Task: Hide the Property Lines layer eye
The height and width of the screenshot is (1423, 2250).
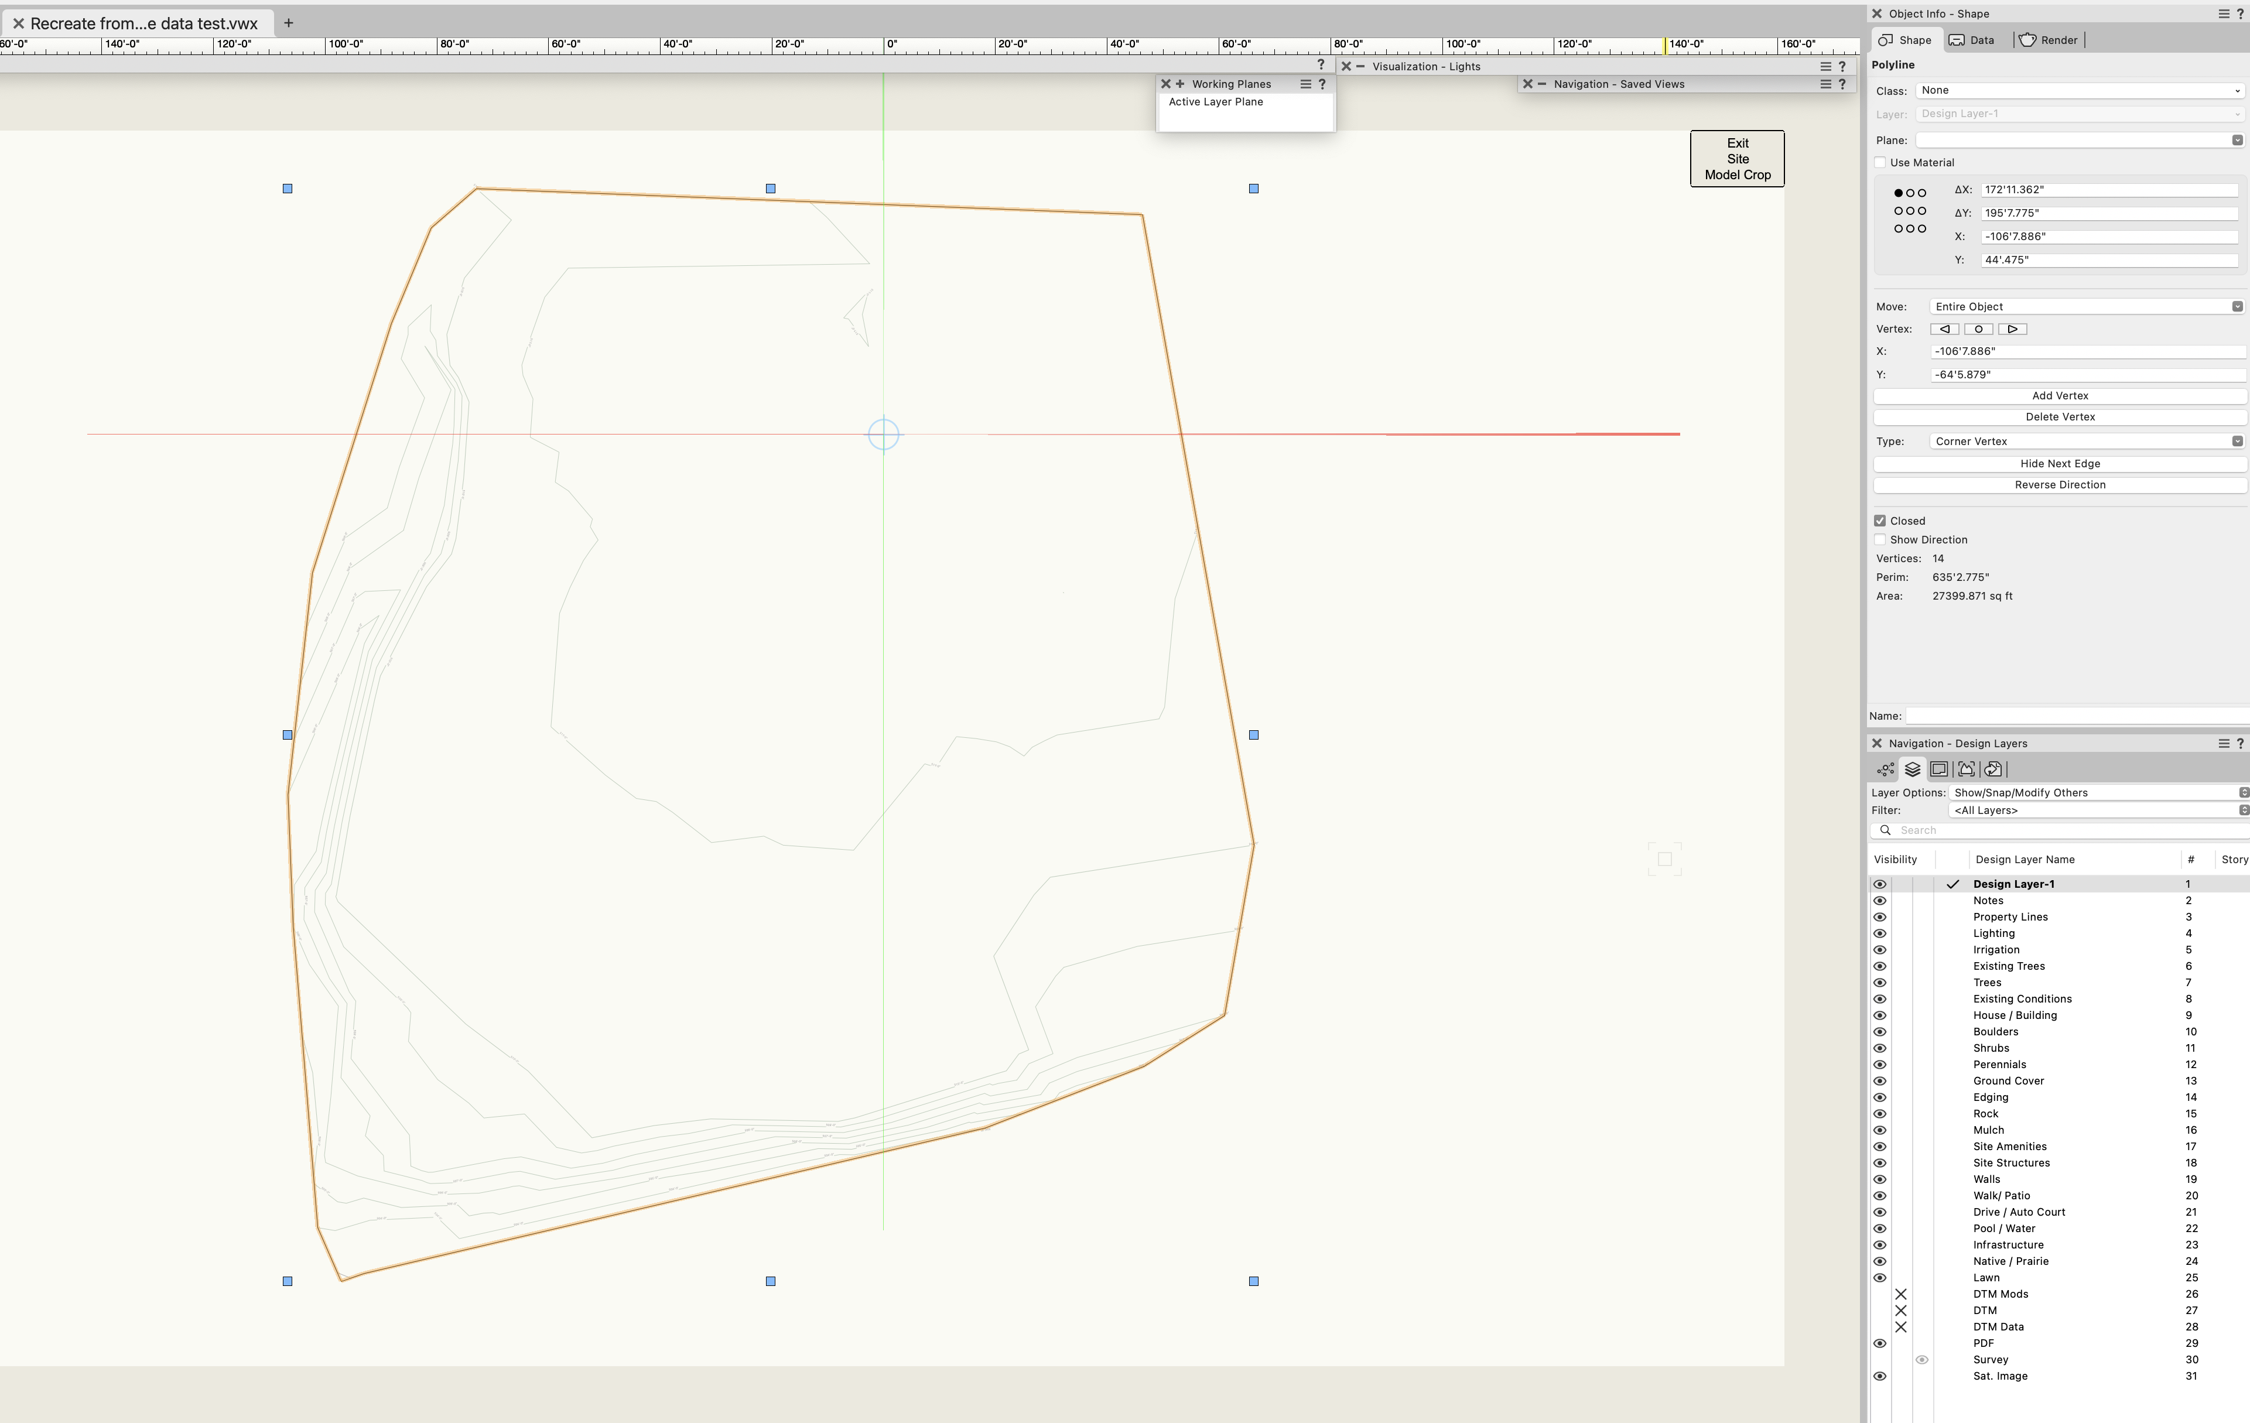Action: coord(1880,918)
